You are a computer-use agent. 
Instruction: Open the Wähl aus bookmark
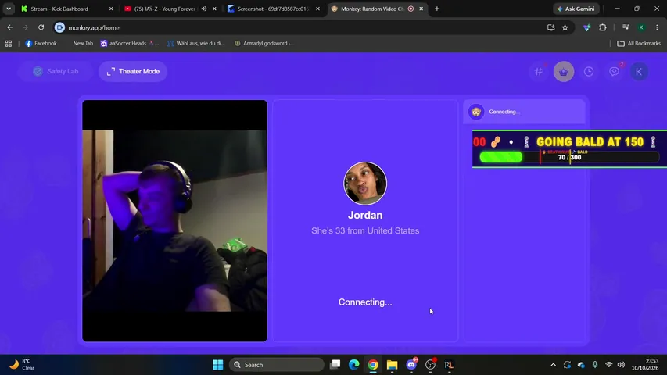tap(196, 44)
